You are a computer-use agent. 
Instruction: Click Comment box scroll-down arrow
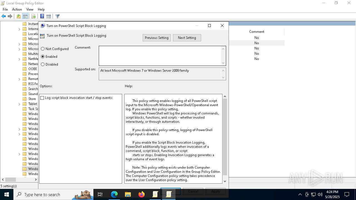(223, 63)
